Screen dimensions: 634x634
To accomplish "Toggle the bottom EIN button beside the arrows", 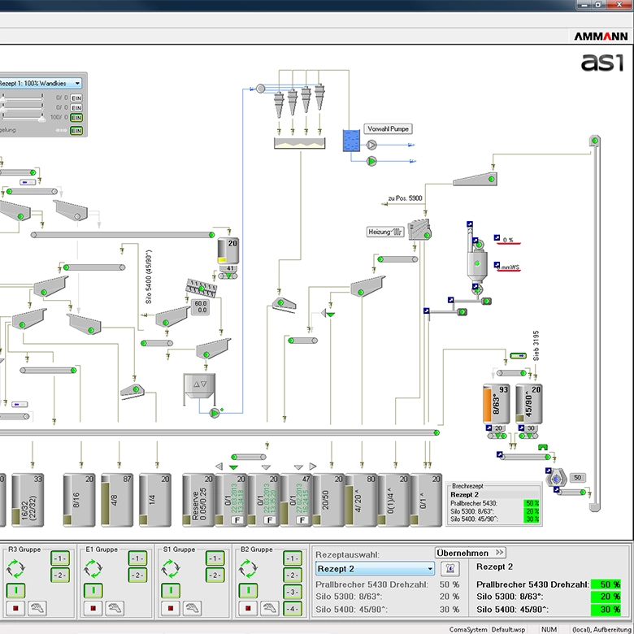I will tap(76, 130).
